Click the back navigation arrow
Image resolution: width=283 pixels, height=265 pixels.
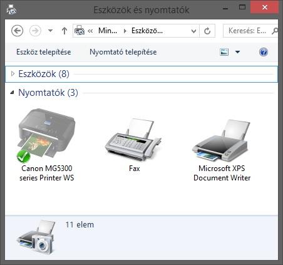17,31
